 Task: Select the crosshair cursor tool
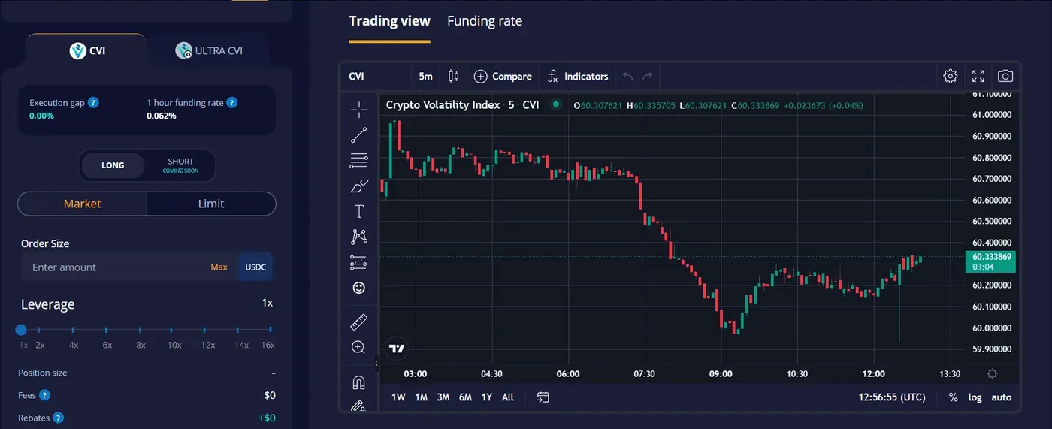(359, 110)
